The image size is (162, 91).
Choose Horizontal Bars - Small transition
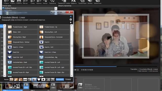click(x=22, y=62)
